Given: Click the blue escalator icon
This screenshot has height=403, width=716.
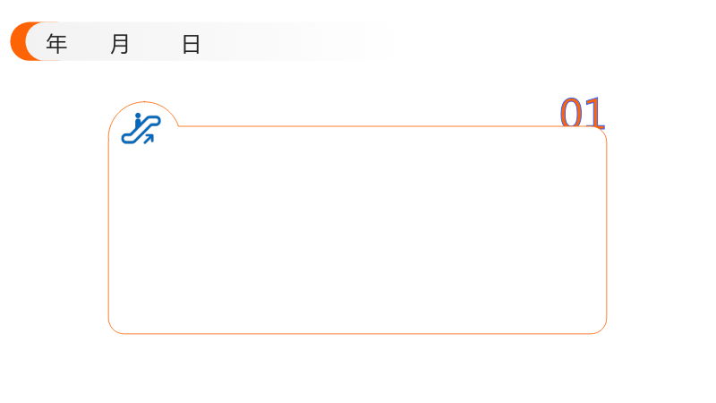Looking at the screenshot, I should (x=141, y=128).
